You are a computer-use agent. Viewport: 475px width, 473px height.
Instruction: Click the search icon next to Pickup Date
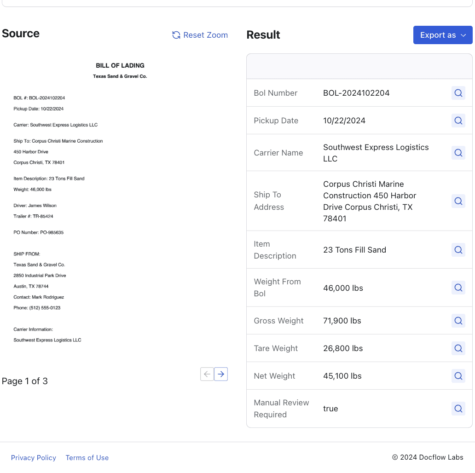(458, 120)
